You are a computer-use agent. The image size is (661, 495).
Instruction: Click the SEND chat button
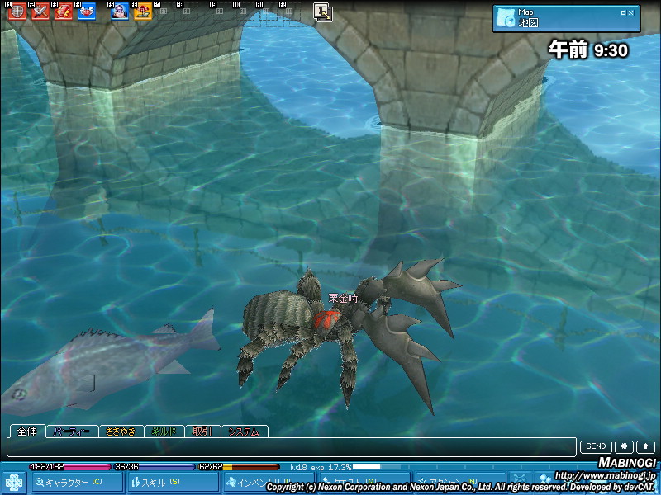pos(596,446)
